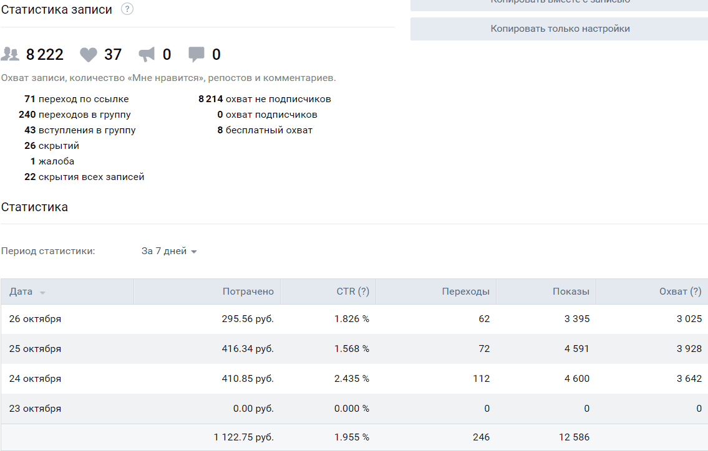
Task: Click the arrow next to За 7 дней
Action: coord(194,252)
